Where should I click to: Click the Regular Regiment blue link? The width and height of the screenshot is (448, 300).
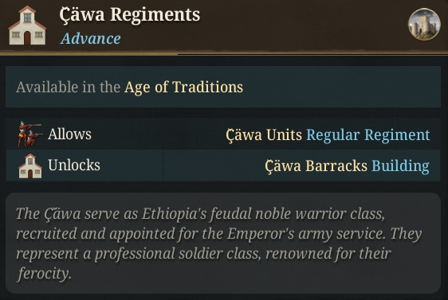[368, 134]
